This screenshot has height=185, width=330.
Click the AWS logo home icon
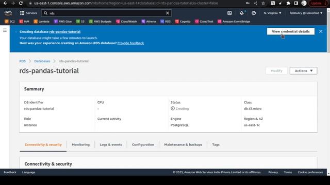8,13
